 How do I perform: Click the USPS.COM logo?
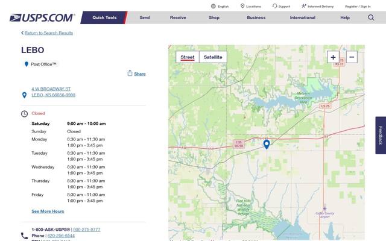[42, 17]
